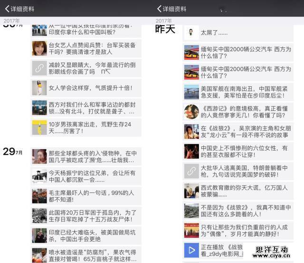The height and width of the screenshot is (263, 304).
Task: Click the chain link icon beside 大批华人逃离美国 post
Action: click(x=191, y=171)
